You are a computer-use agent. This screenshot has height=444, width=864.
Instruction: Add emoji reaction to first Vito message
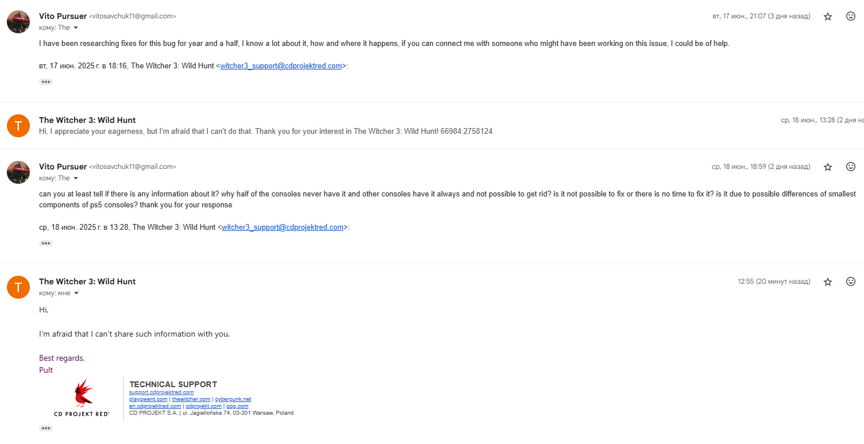click(x=851, y=16)
